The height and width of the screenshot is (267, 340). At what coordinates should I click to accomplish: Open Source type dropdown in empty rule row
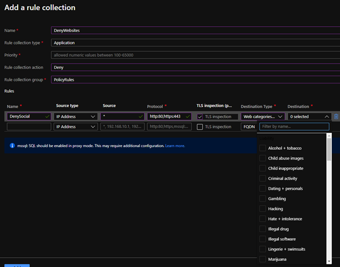point(75,126)
